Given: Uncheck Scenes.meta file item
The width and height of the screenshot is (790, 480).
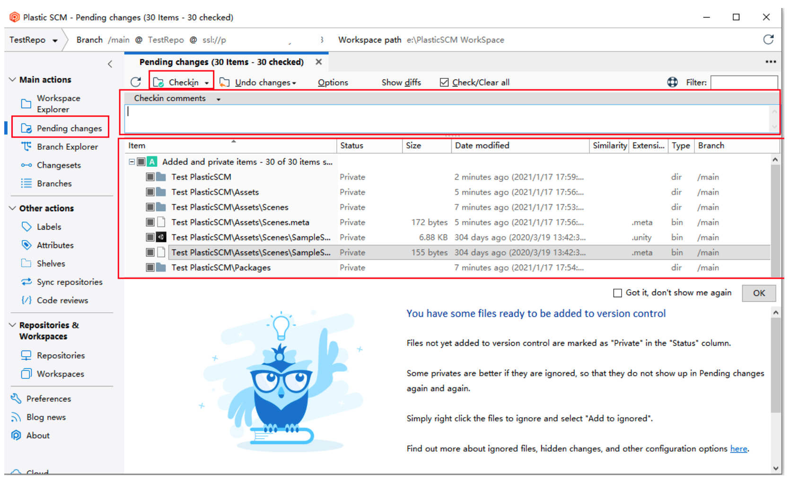Looking at the screenshot, I should coord(150,222).
